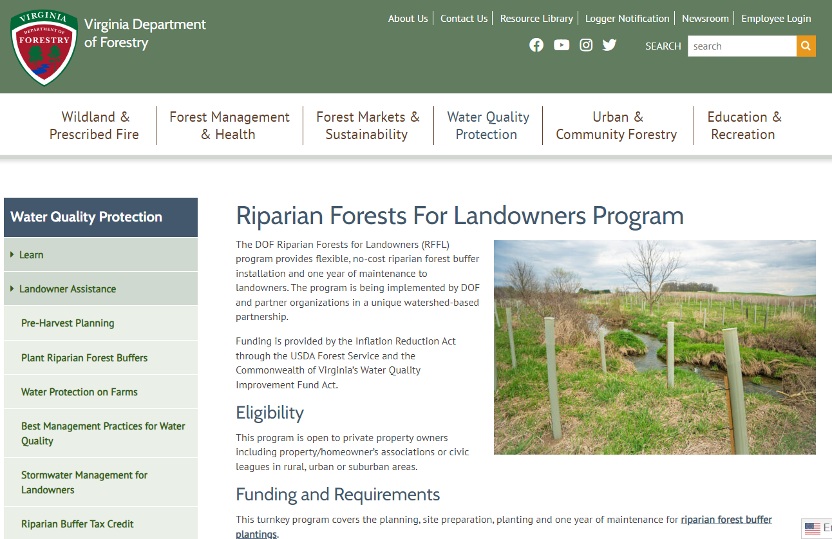The width and height of the screenshot is (832, 539).
Task: Click the Virginia Department of Forestry shield logo
Action: tap(43, 46)
